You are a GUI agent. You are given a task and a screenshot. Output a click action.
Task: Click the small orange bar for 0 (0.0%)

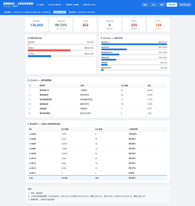pos(28,44)
